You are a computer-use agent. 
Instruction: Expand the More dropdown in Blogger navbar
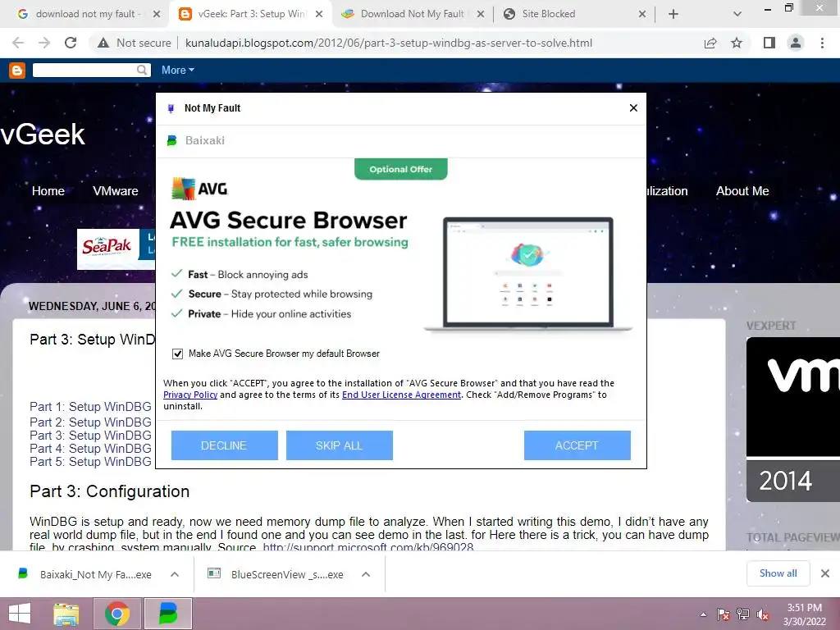point(178,71)
